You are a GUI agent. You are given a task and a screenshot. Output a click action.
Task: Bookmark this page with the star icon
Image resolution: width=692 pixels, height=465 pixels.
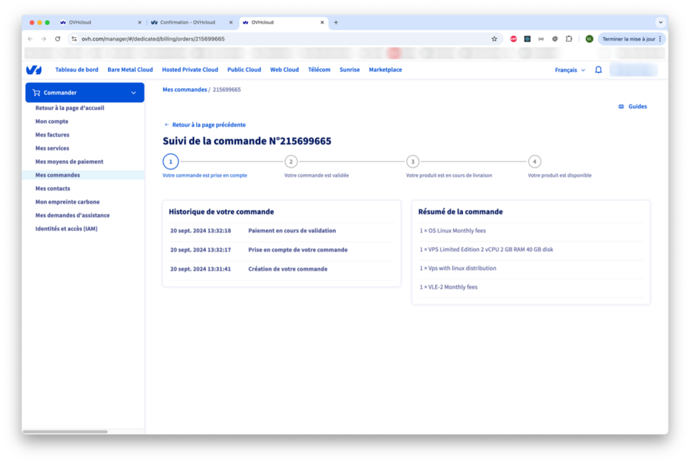click(494, 38)
